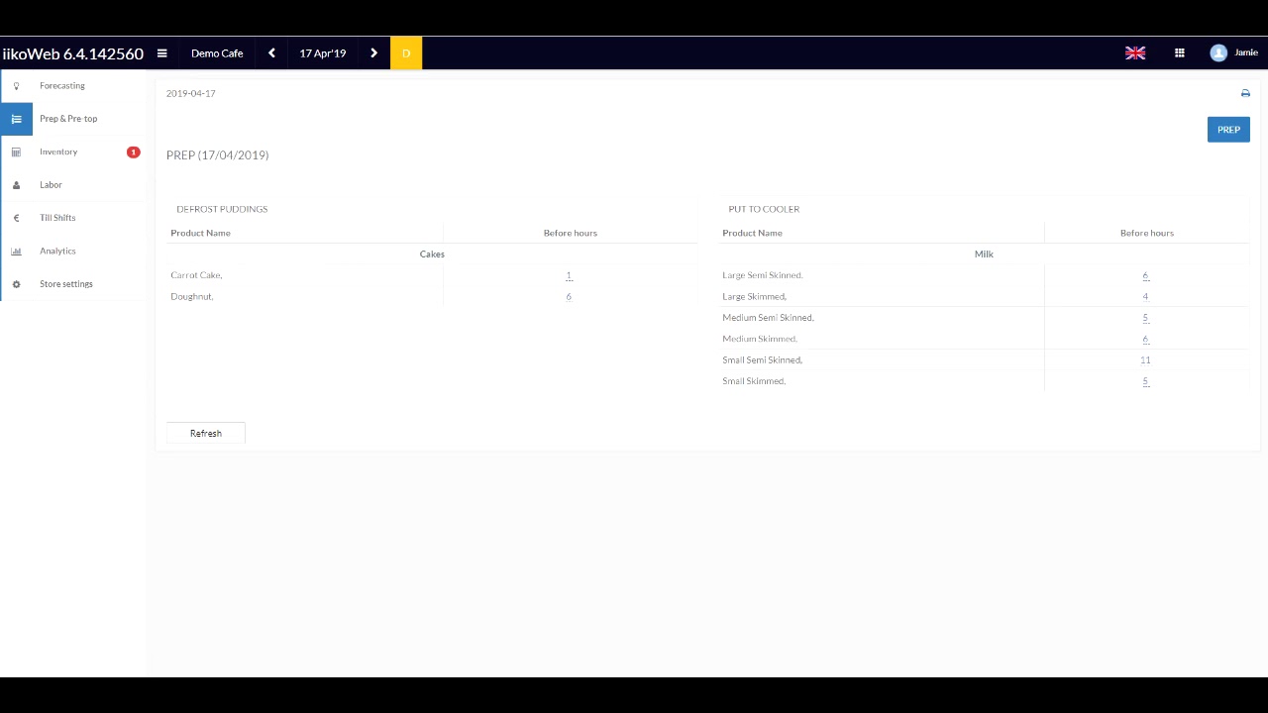Toggle the hamburger menu icon
This screenshot has width=1268, height=713.
point(161,53)
